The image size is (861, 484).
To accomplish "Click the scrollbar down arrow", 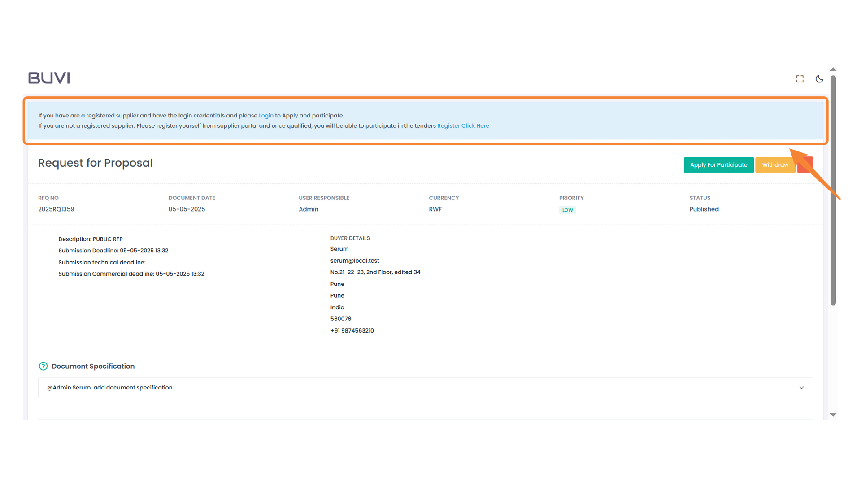I will point(833,415).
